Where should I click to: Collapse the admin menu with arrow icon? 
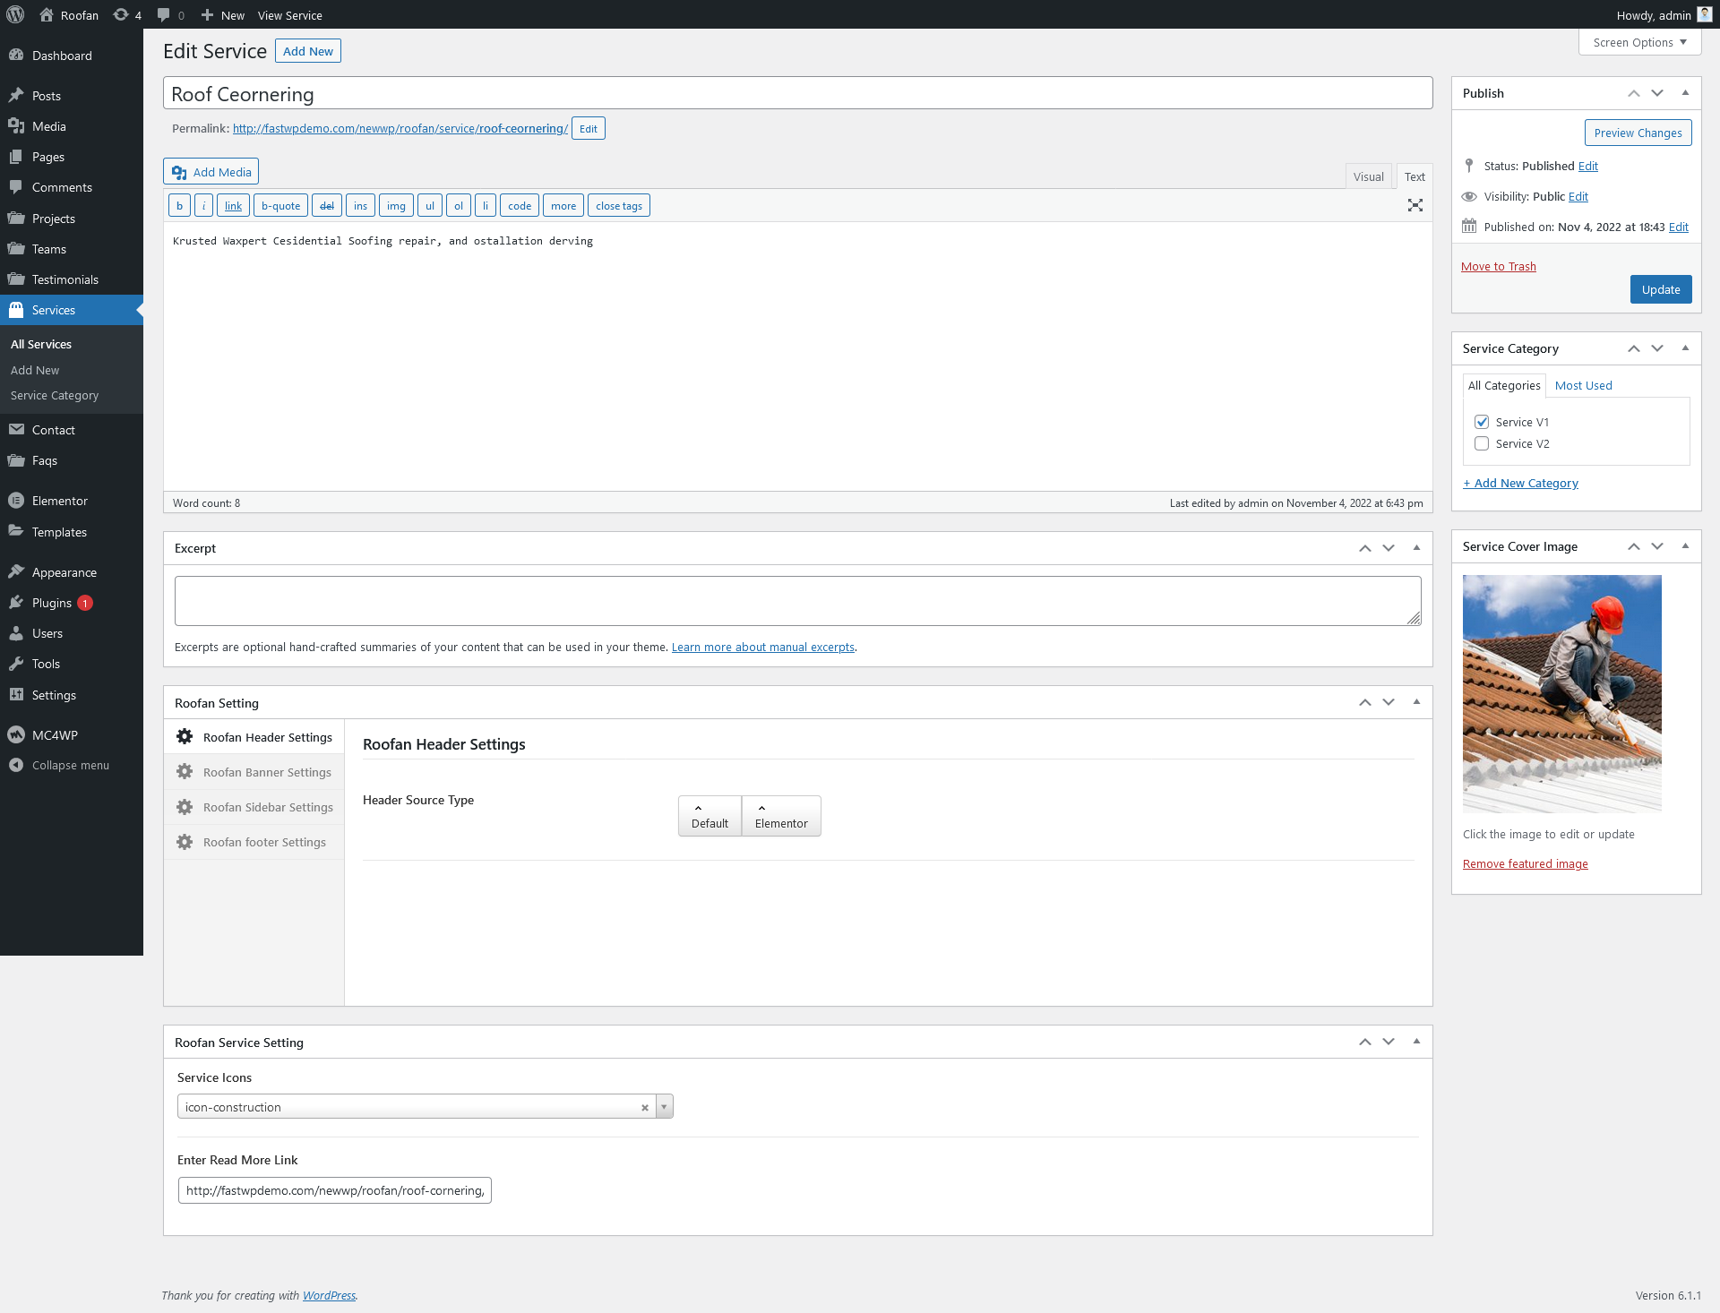15,765
